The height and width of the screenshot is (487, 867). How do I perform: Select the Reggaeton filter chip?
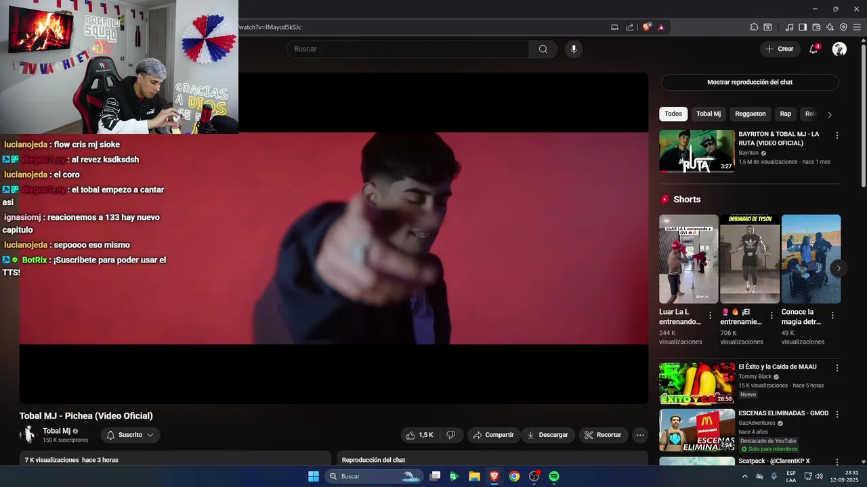750,114
